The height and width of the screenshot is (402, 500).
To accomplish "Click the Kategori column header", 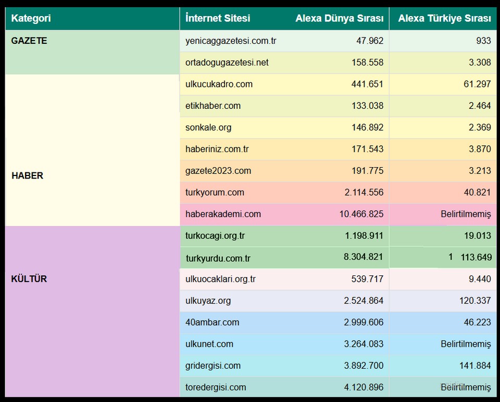I will coord(31,18).
